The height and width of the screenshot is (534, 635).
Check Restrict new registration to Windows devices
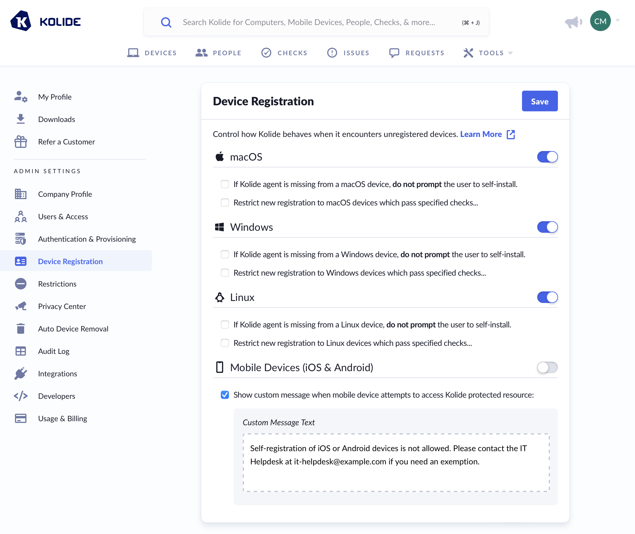pyautogui.click(x=225, y=273)
